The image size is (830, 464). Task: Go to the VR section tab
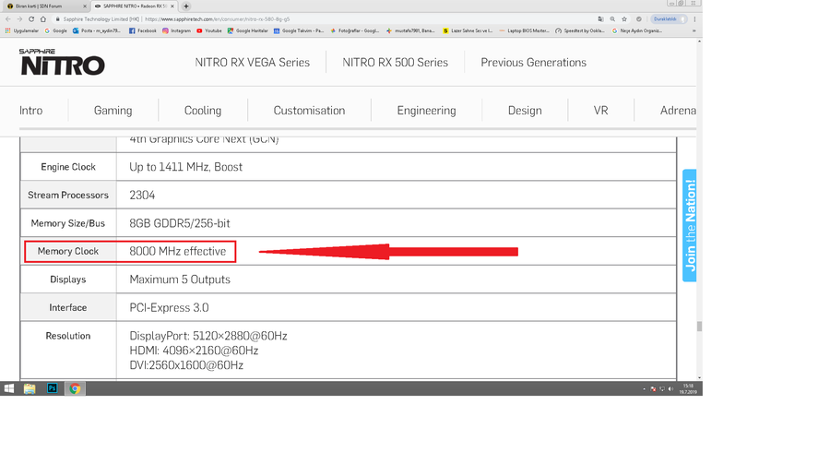pos(600,110)
